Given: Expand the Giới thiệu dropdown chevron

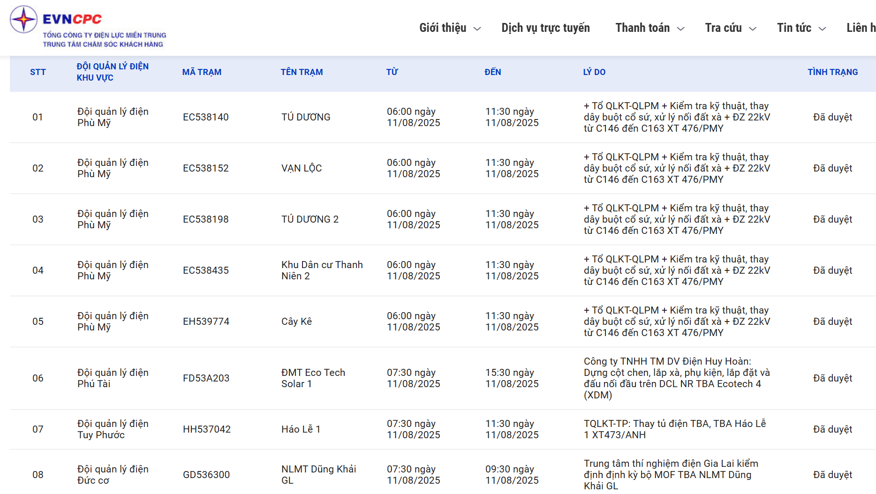Looking at the screenshot, I should click(x=477, y=29).
